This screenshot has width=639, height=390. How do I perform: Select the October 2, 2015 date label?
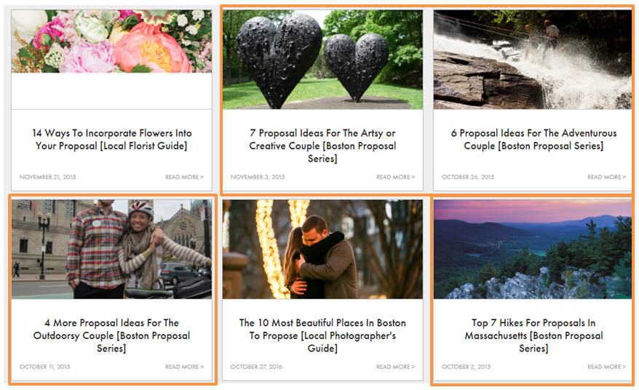[467, 367]
